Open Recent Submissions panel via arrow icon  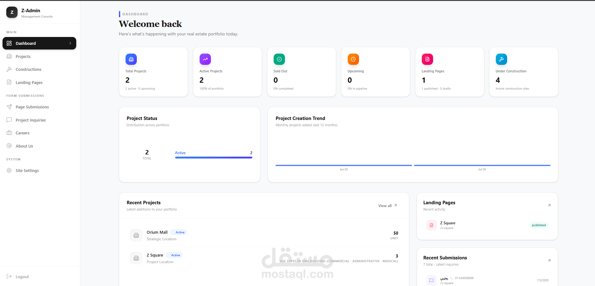click(x=549, y=261)
